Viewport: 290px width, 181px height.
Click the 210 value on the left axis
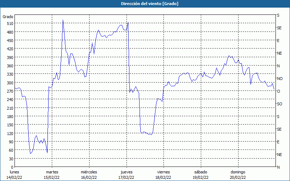[x=10, y=108]
